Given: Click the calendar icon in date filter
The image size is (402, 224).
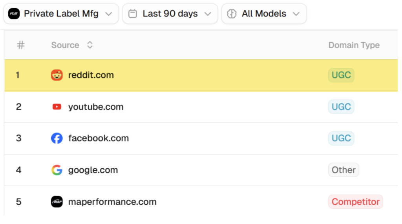Looking at the screenshot, I should pos(133,14).
